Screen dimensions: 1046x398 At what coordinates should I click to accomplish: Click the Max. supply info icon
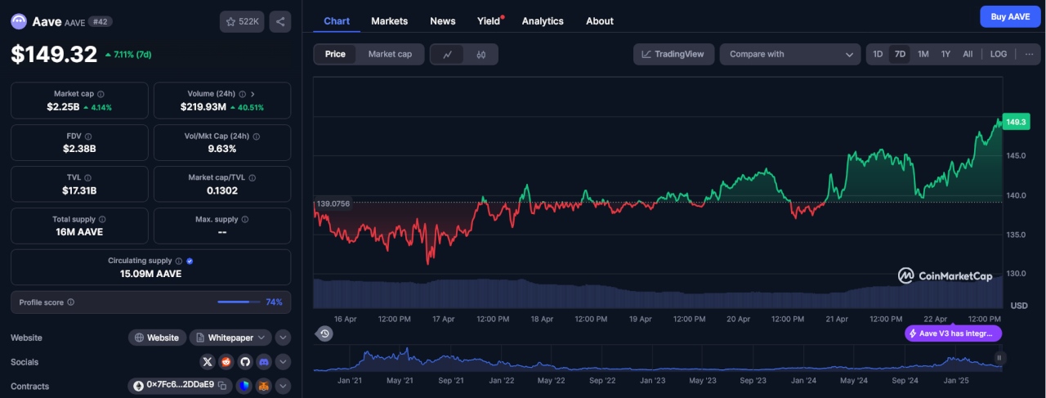click(x=245, y=219)
